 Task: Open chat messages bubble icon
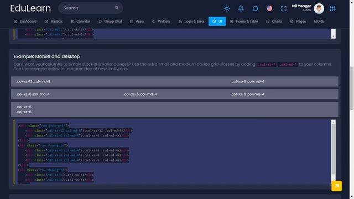255,9
